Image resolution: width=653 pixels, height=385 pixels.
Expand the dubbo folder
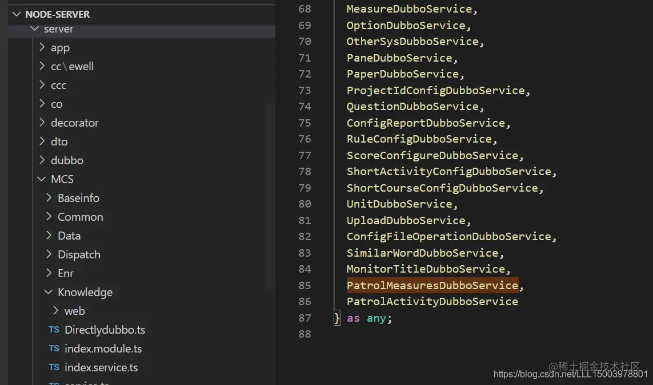coord(42,160)
